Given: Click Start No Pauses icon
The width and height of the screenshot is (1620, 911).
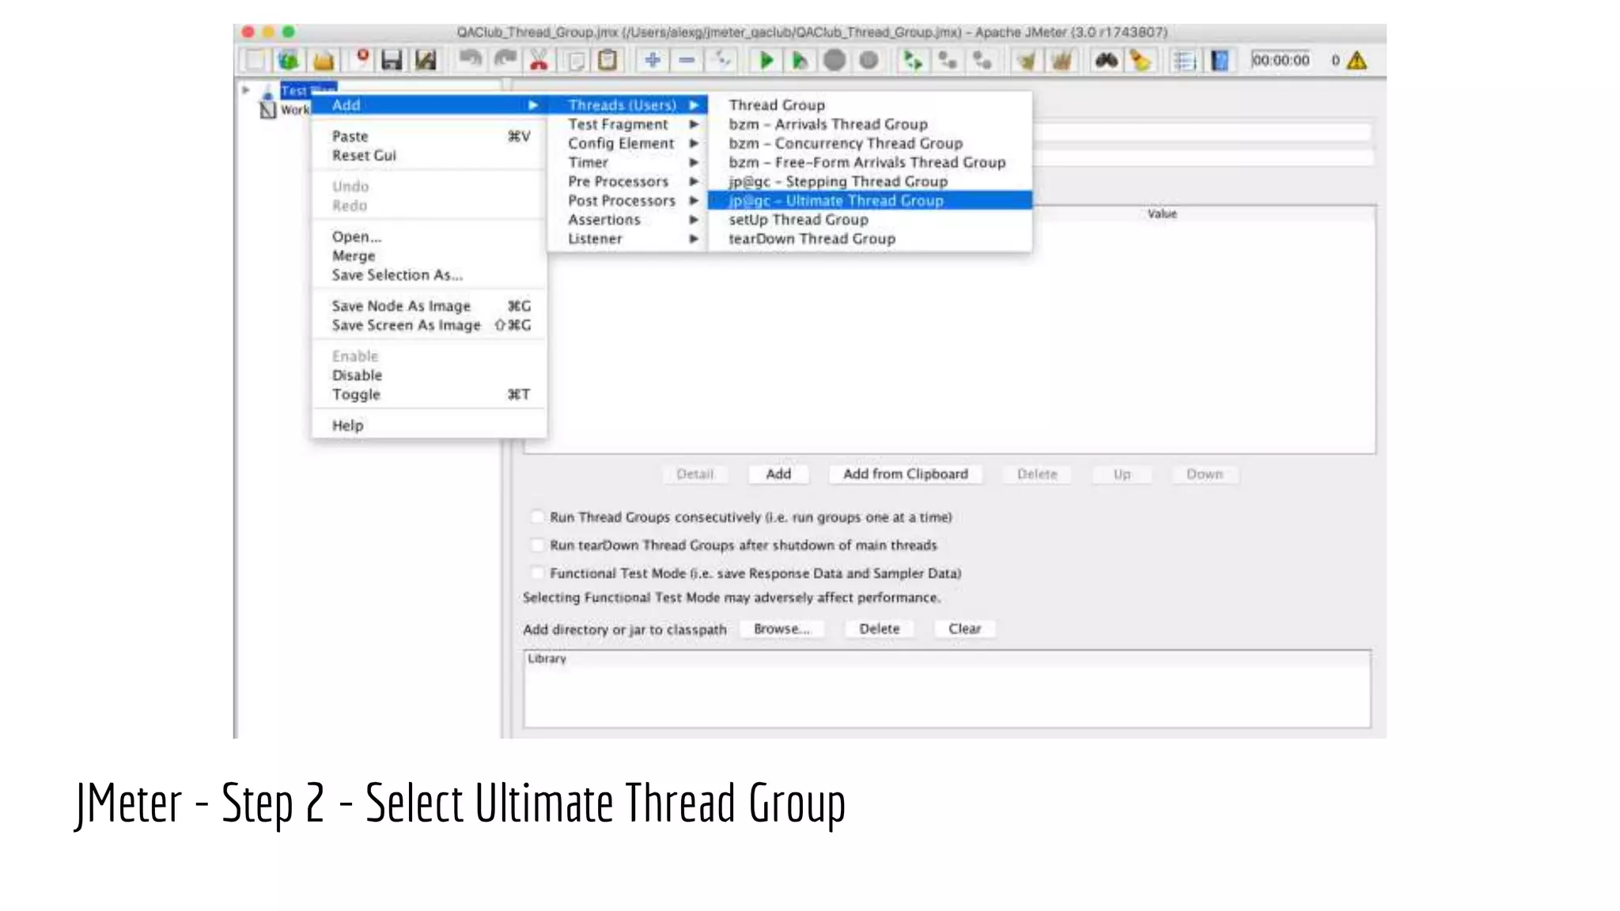Looking at the screenshot, I should click(800, 60).
